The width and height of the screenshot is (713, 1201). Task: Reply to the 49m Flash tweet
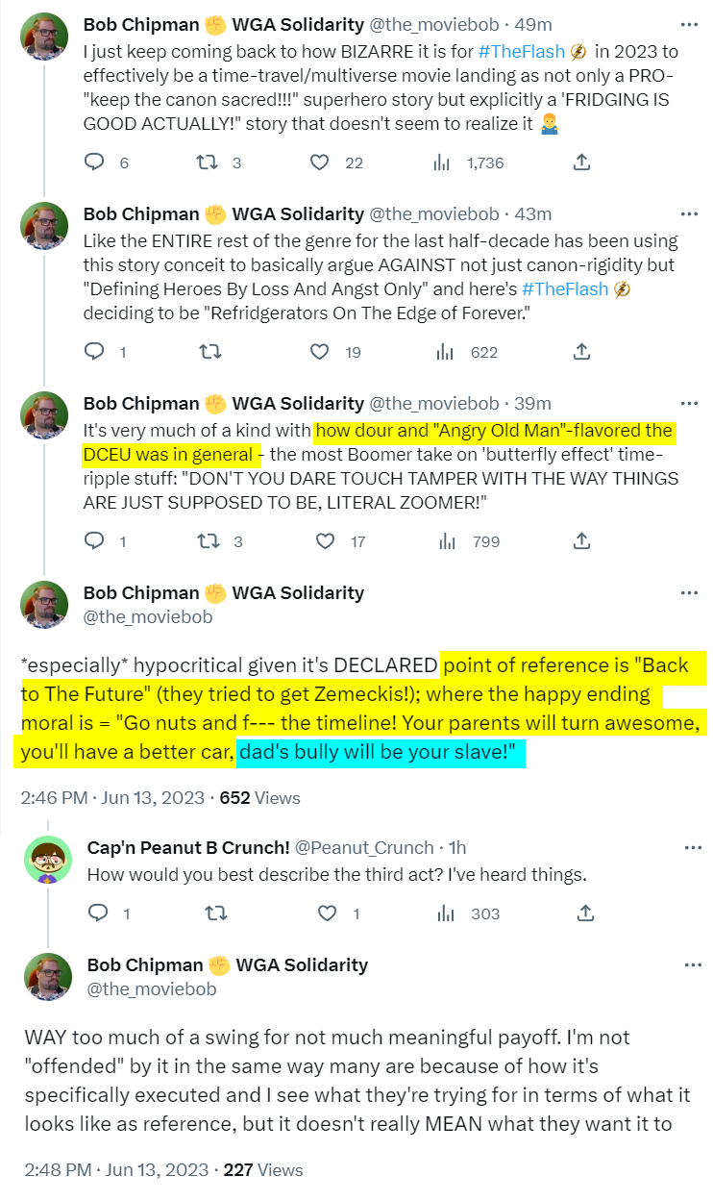click(x=94, y=163)
